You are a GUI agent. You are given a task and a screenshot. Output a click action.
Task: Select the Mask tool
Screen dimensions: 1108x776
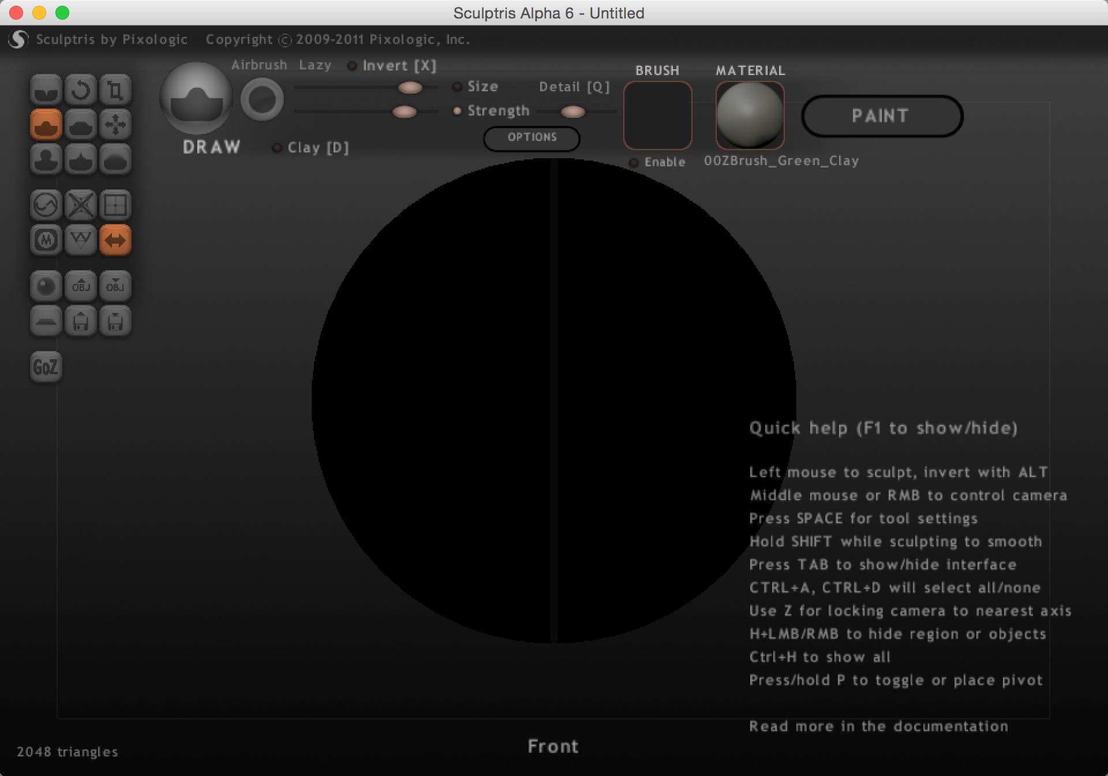pos(46,240)
